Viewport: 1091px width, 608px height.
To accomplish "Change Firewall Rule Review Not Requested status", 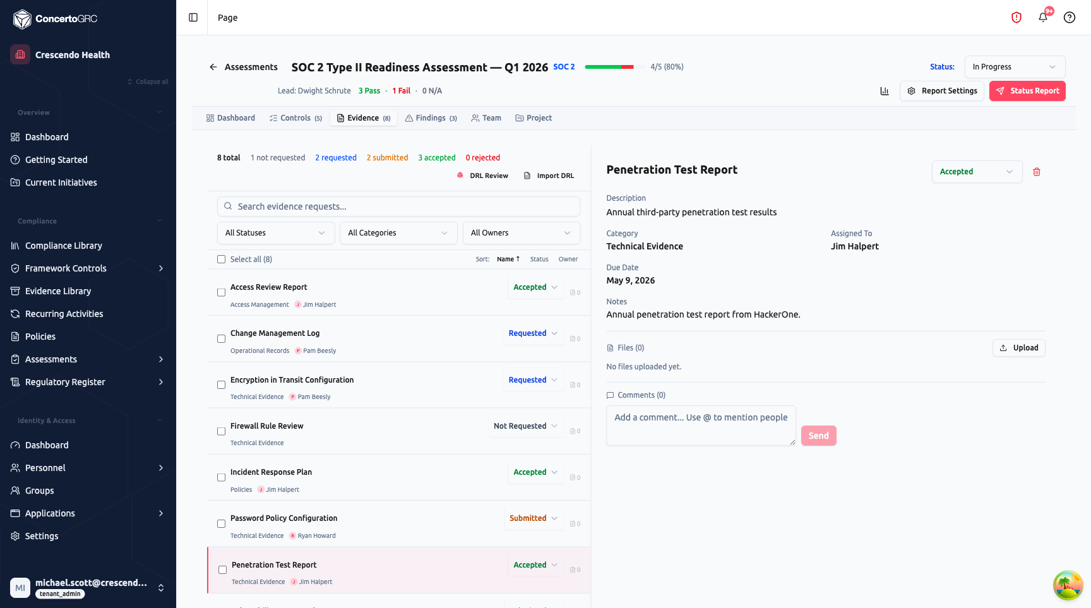I will click(525, 426).
